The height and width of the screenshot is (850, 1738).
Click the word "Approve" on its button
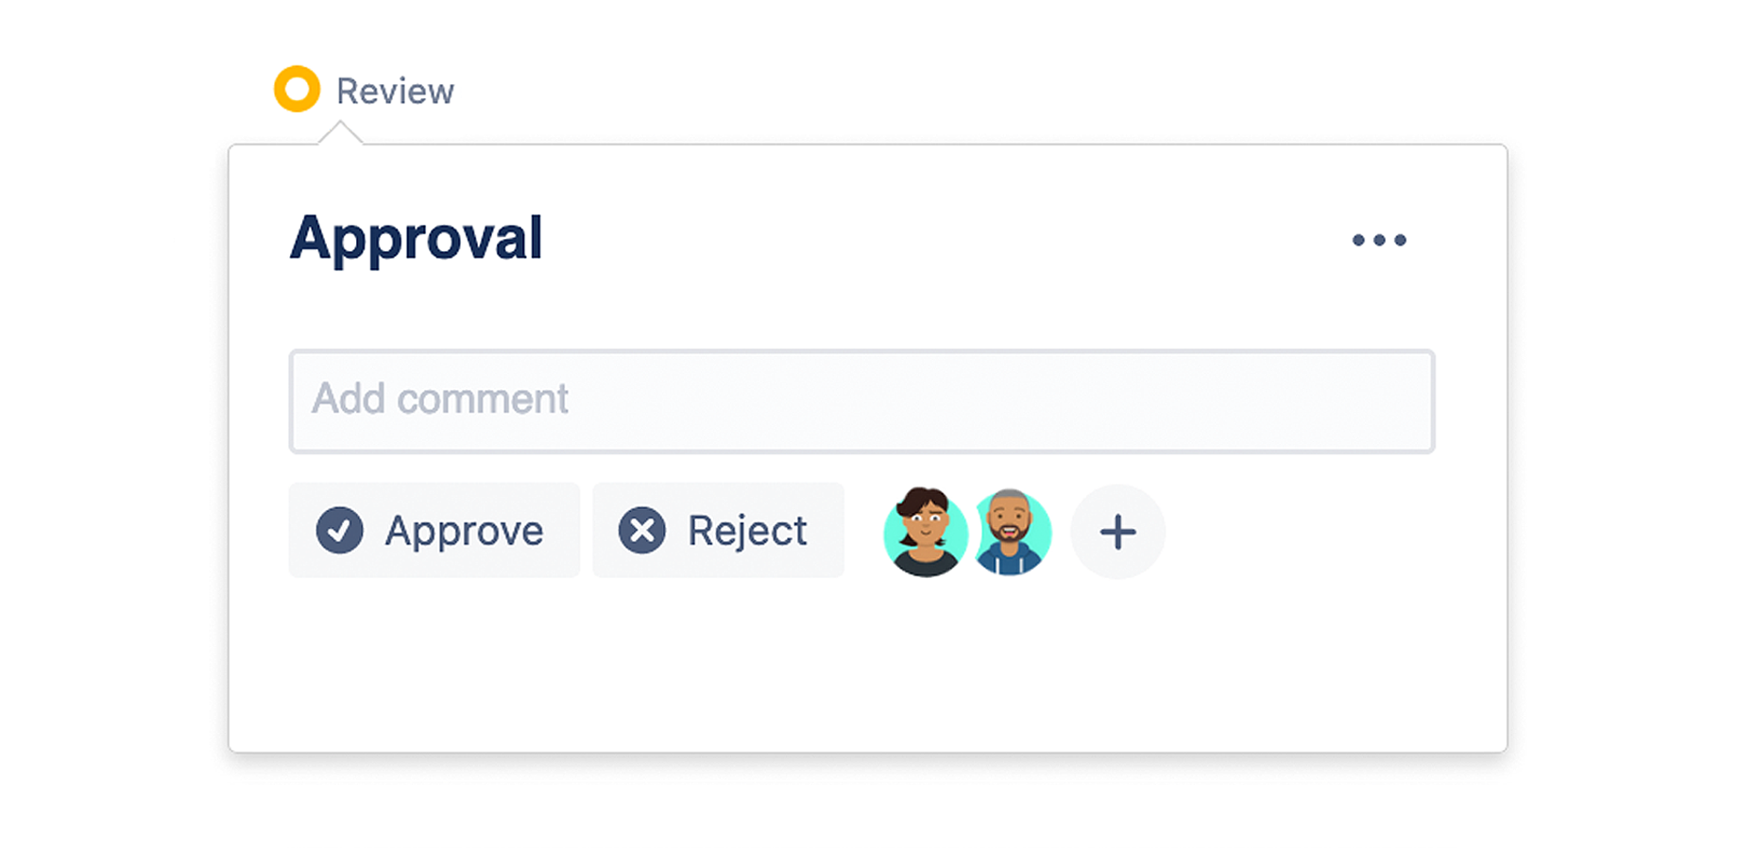pyautogui.click(x=464, y=531)
